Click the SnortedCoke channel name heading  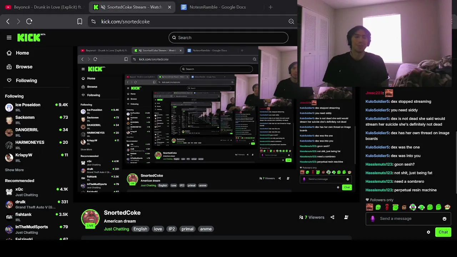[122, 213]
